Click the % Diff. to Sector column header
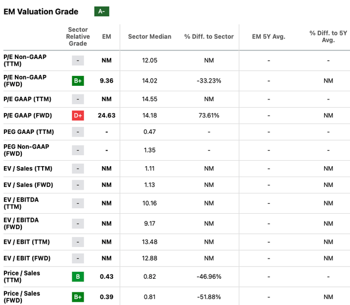 [208, 37]
